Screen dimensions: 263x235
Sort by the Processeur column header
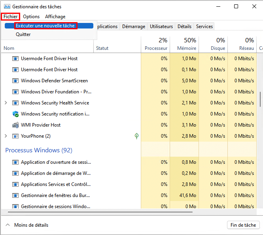click(x=155, y=45)
